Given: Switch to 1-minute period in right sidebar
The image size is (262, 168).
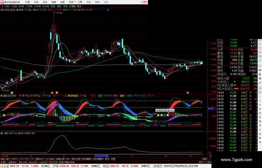Looking at the screenshot, I should click(x=260, y=96).
